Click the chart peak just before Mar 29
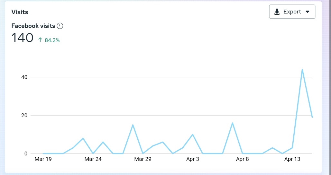Viewport: 331px width, 175px height. tap(133, 125)
